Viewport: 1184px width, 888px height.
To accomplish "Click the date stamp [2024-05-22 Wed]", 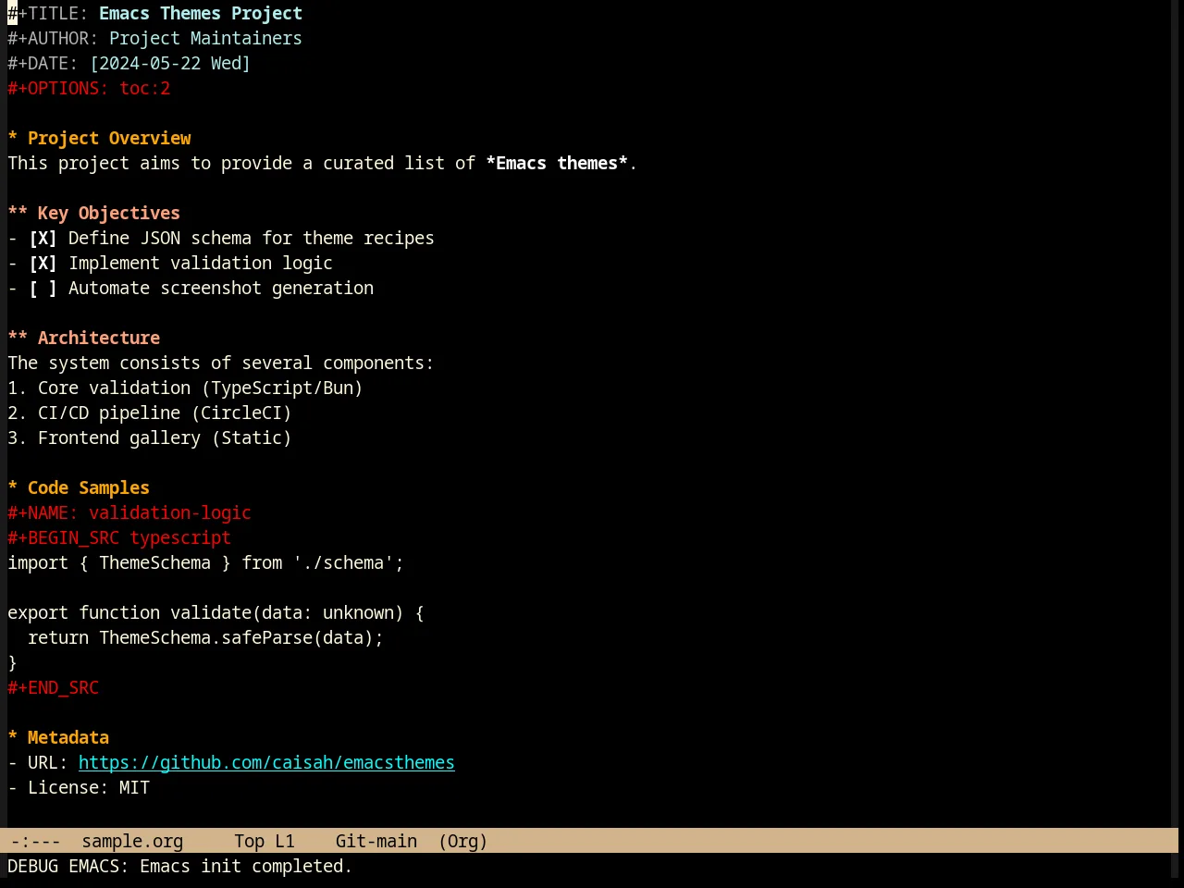I will click(x=170, y=63).
